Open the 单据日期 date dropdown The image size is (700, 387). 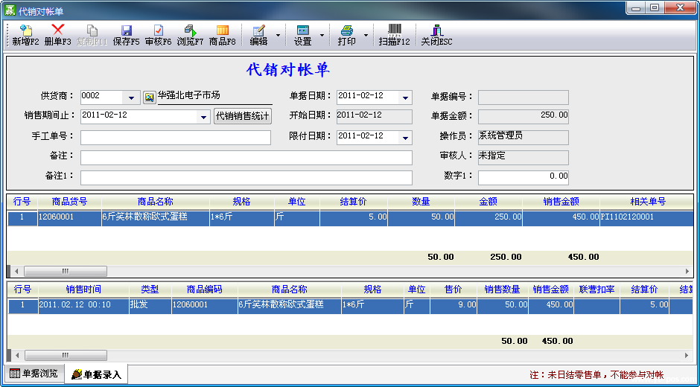[x=405, y=97]
